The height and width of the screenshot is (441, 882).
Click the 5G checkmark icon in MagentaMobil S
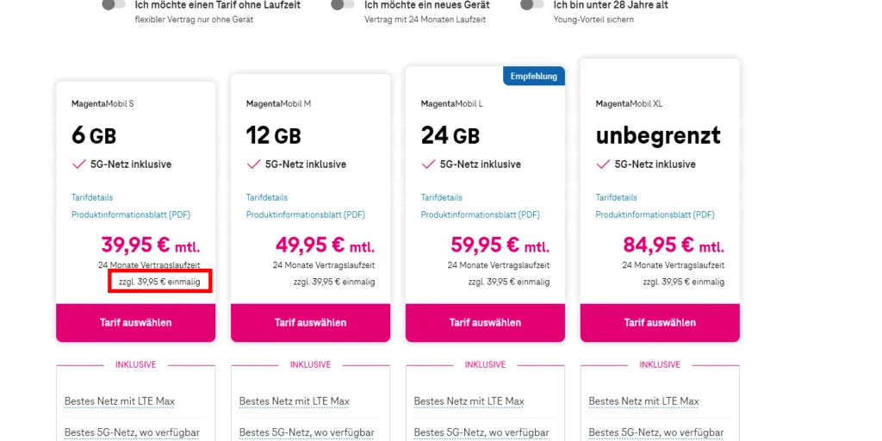[x=78, y=165]
